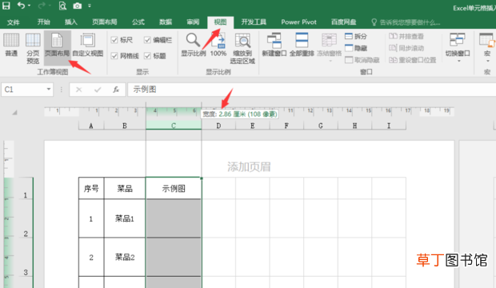The image size is (496, 288).
Task: Click the formula bar containing 示例图
Action: pyautogui.click(x=311, y=90)
